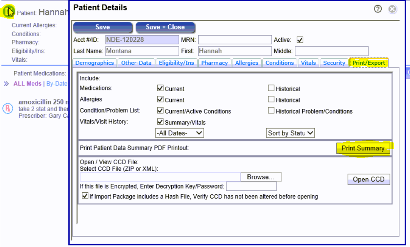Enable Historical medications checkbox

(x=271, y=88)
